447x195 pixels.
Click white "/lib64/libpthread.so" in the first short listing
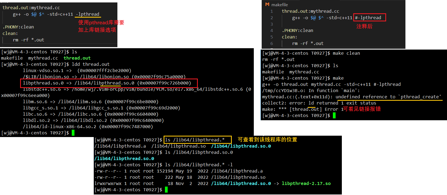[x=179, y=146]
